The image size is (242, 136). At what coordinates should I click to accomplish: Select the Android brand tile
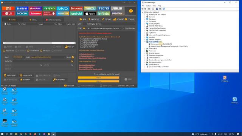click(x=76, y=14)
